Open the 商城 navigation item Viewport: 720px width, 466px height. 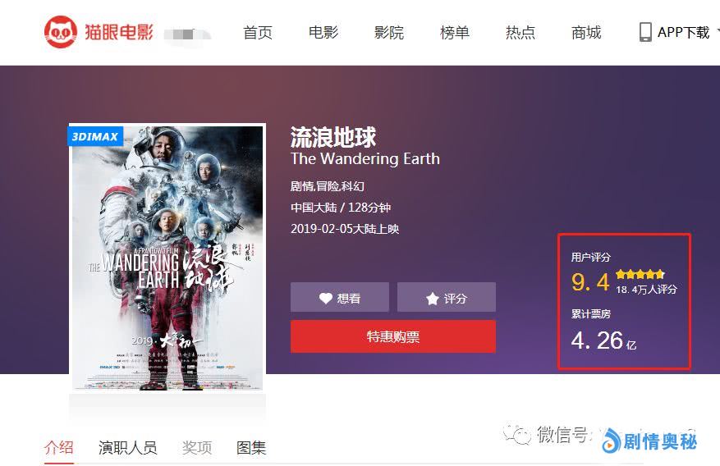click(586, 32)
